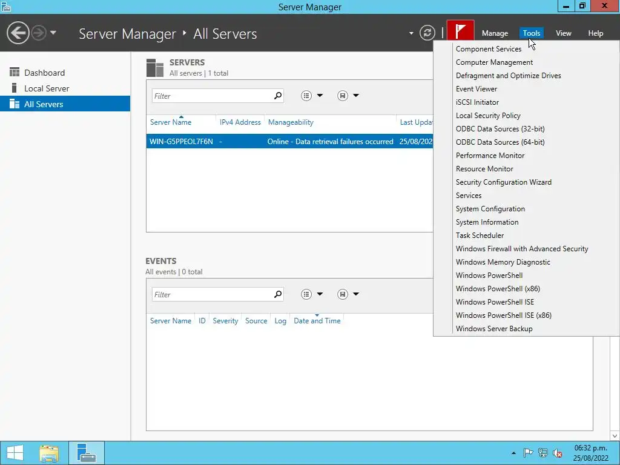The width and height of the screenshot is (620, 465).
Task: Open Events list criteria options icon
Action: coord(306,294)
